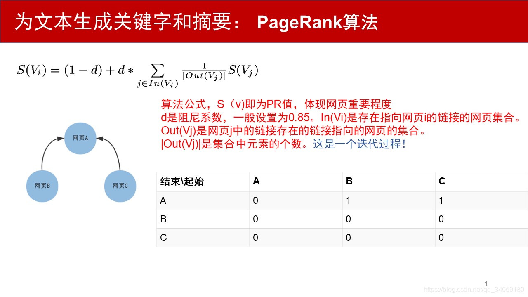The image size is (528, 297).
Task: Click the cell at row C, column A
Action: (296, 238)
